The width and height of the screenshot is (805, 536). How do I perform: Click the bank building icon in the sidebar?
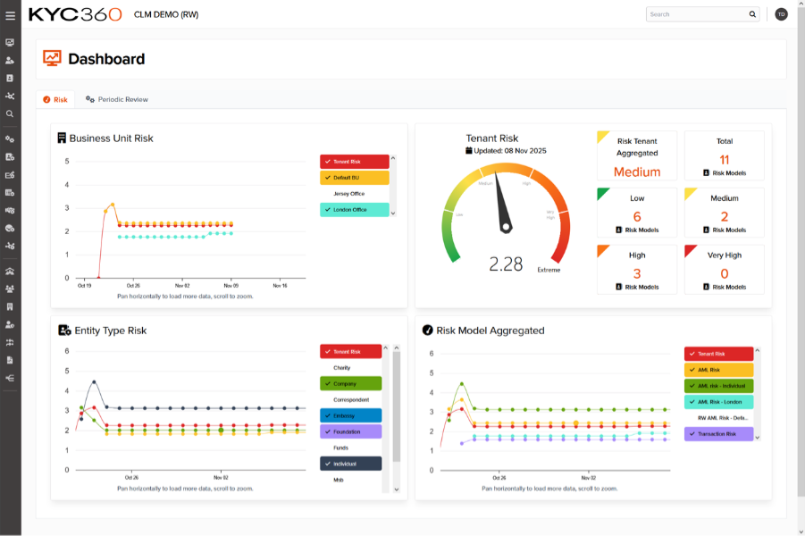pyautogui.click(x=10, y=271)
